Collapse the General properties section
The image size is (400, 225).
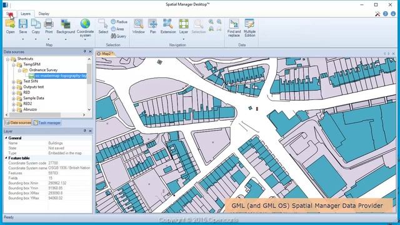[x=6, y=138]
